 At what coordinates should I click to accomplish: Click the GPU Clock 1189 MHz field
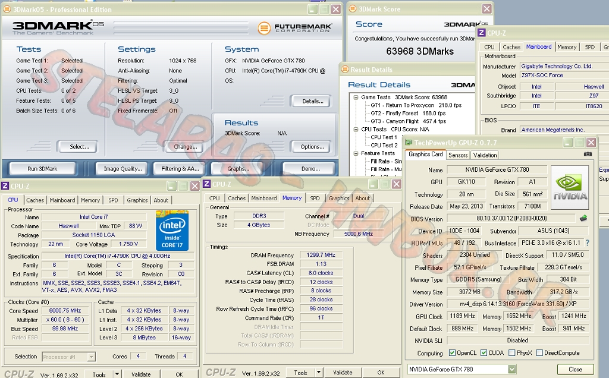(x=462, y=316)
